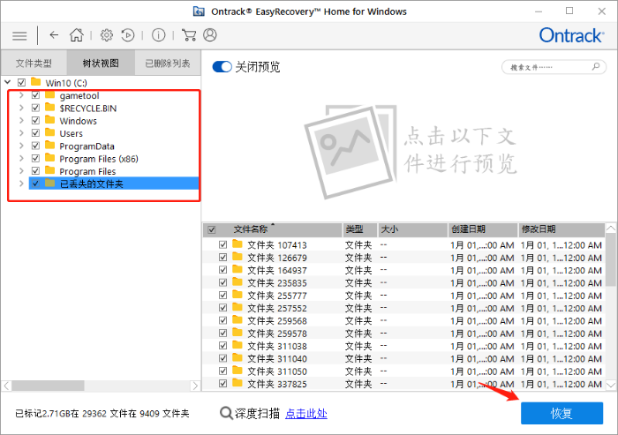Toggle the select-all checkbox in file list header
This screenshot has height=435, width=618.
tap(212, 229)
